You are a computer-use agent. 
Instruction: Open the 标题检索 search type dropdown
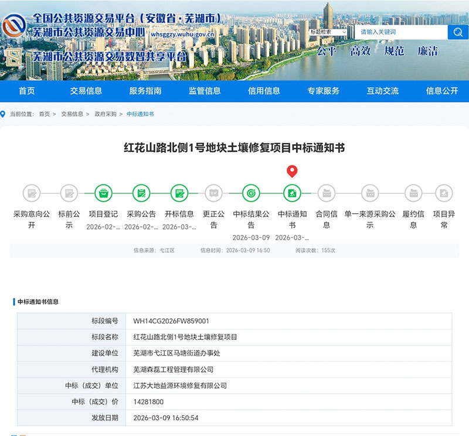(328, 32)
